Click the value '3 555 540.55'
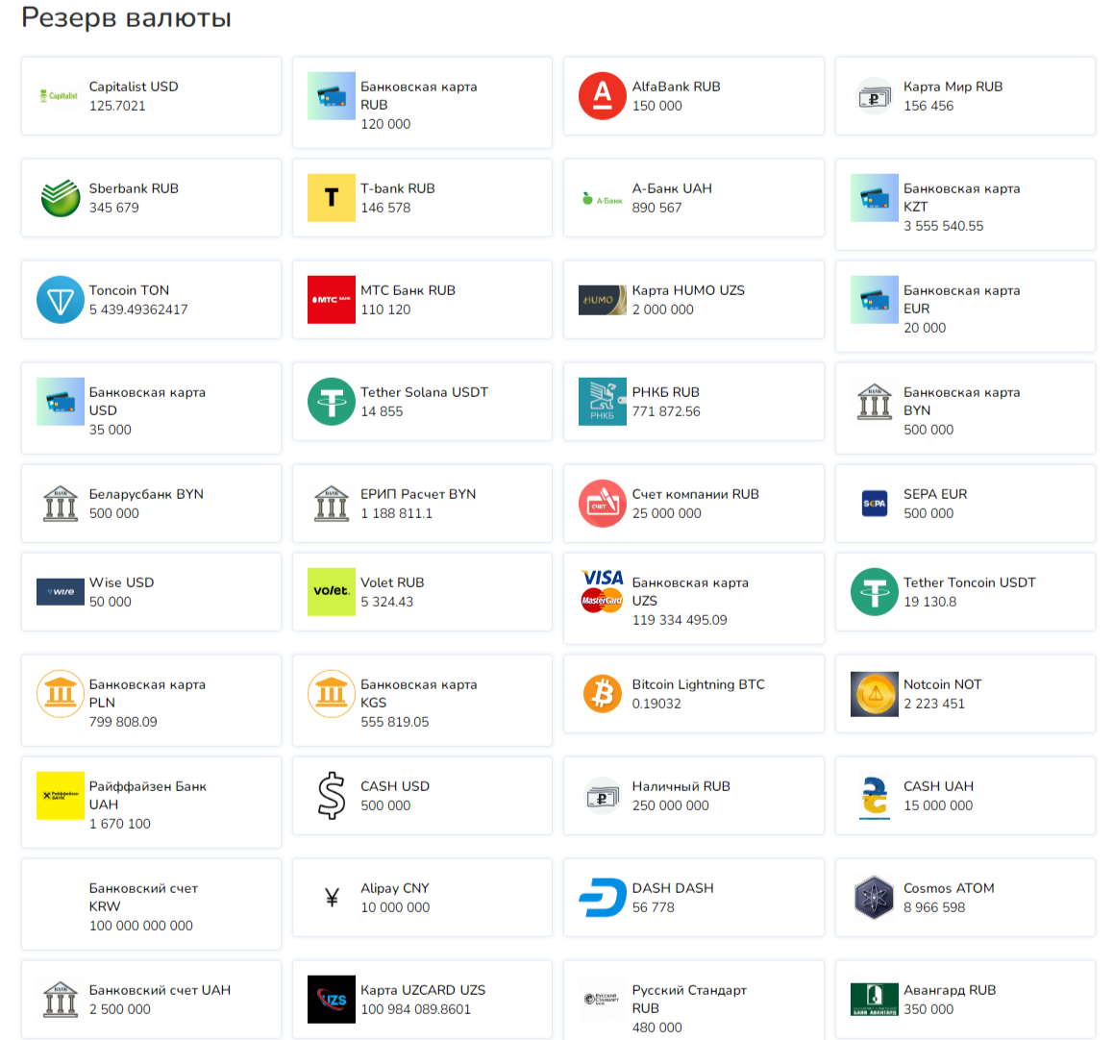 [x=944, y=226]
